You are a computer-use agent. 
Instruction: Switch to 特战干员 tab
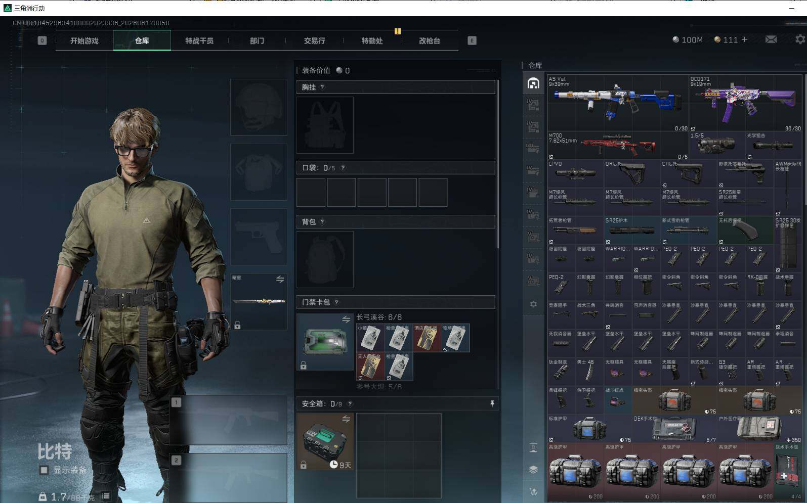199,40
